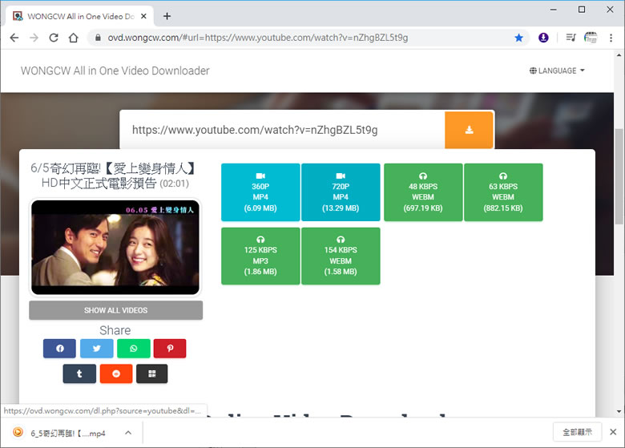
Task: Download 63 KBPS WEBM audio
Action: [503, 192]
